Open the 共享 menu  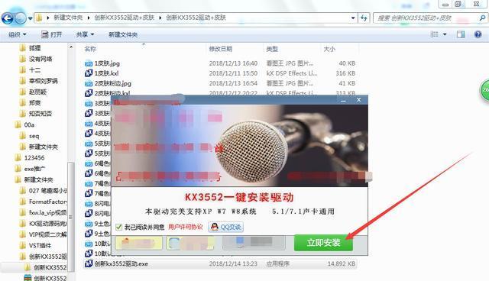85,34
